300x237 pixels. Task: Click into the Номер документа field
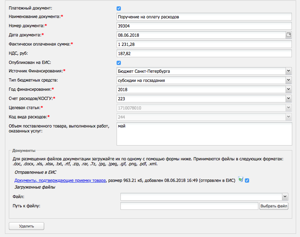pos(204,26)
